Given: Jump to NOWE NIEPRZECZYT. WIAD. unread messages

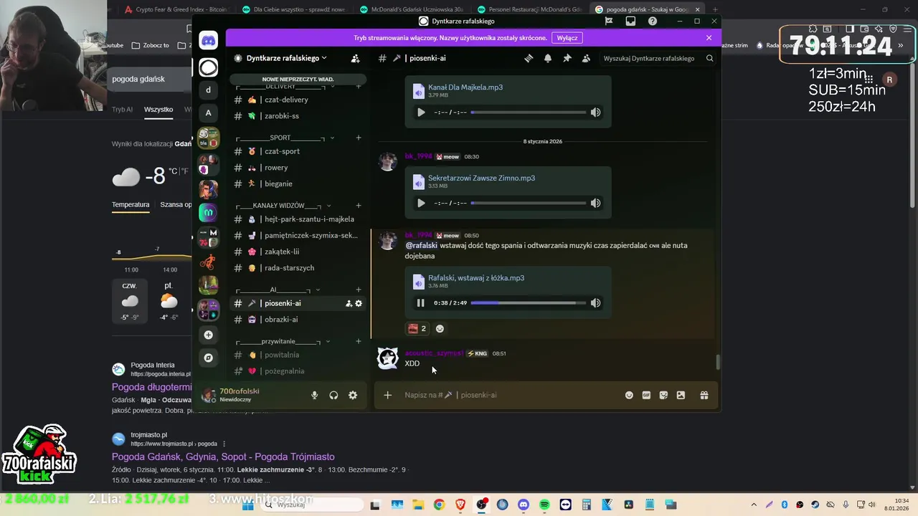Looking at the screenshot, I should point(298,79).
